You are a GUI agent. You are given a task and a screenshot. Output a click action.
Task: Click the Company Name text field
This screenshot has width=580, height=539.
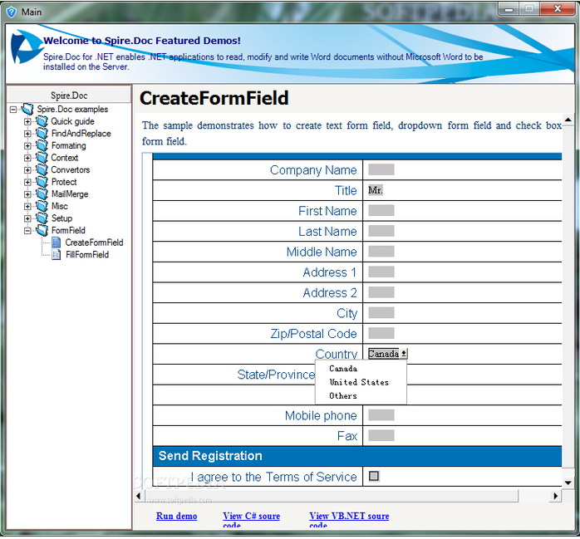coord(381,169)
